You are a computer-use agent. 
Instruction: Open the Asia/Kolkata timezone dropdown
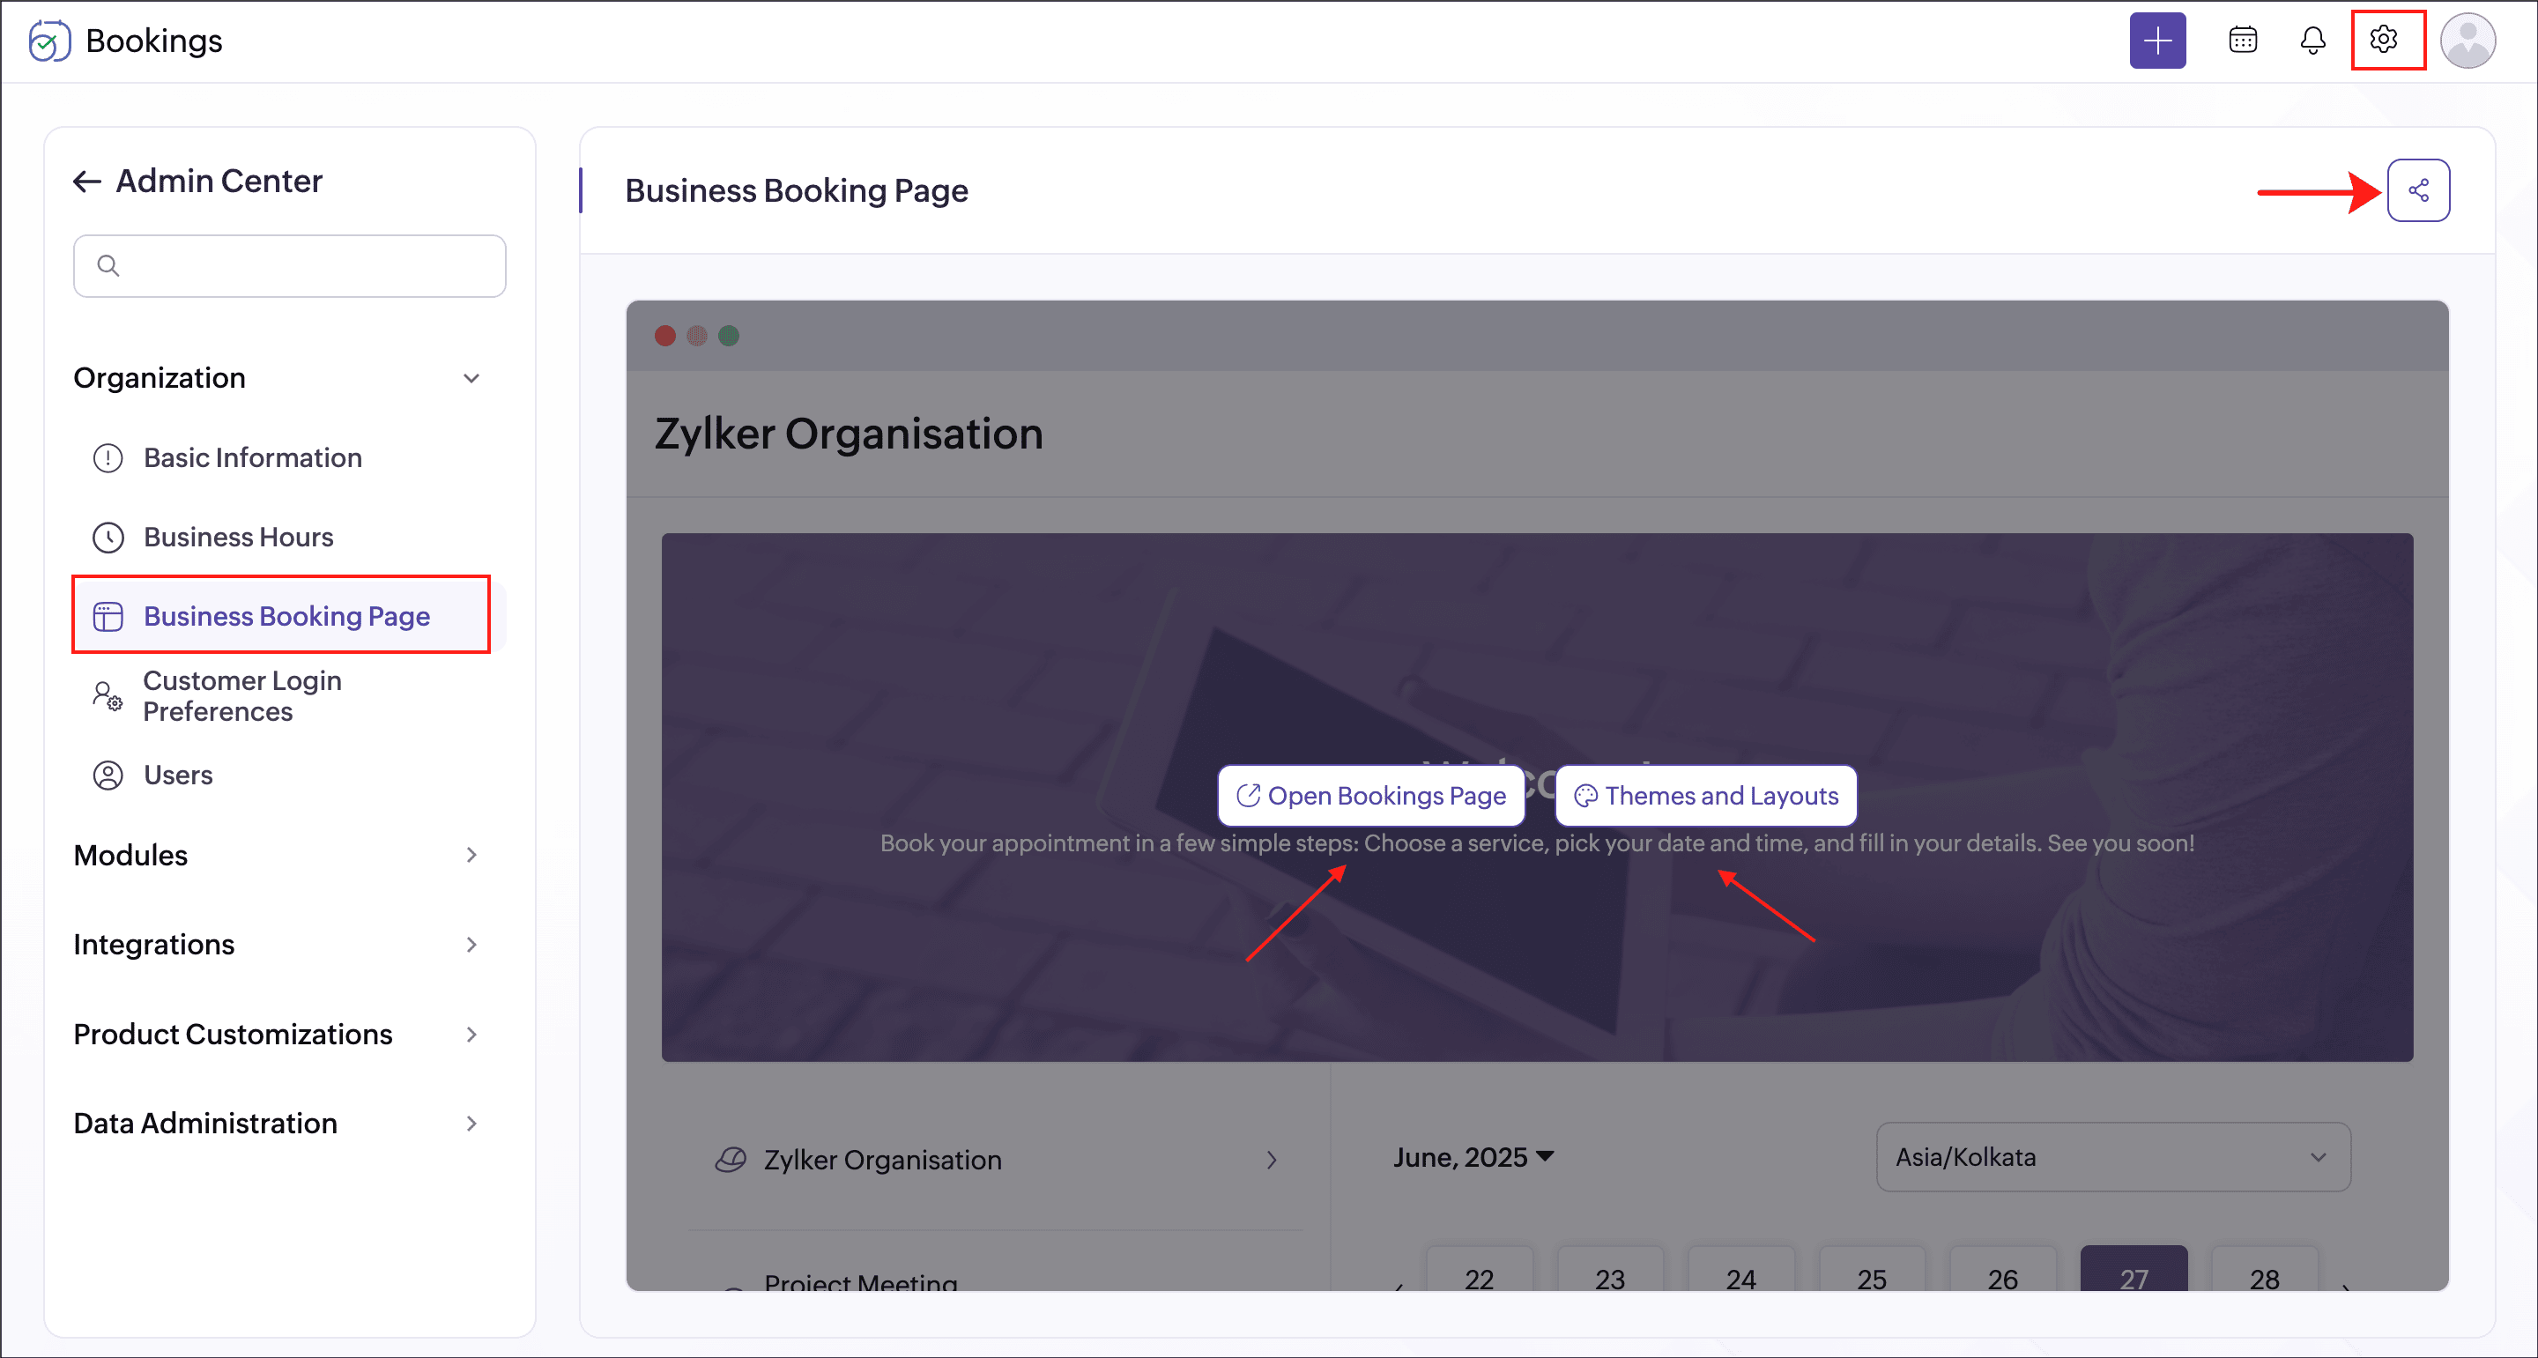pos(2112,1157)
